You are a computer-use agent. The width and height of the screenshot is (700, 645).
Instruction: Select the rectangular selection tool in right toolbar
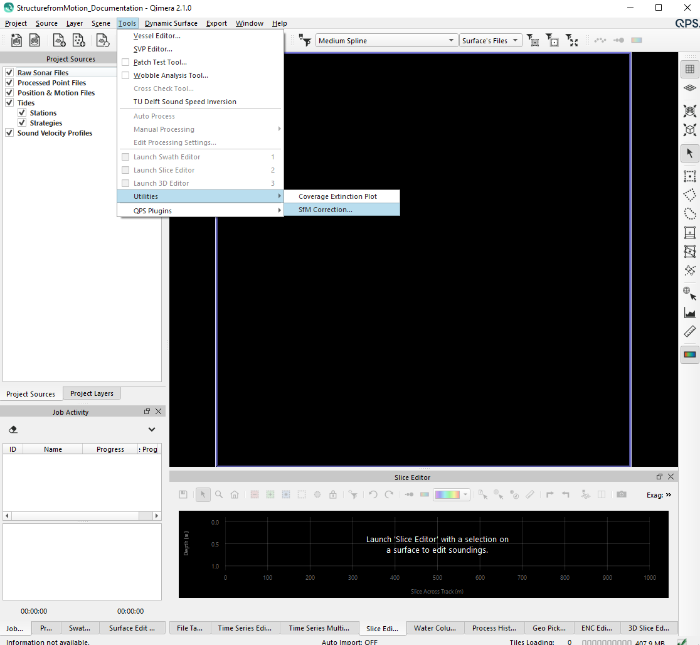(x=690, y=176)
